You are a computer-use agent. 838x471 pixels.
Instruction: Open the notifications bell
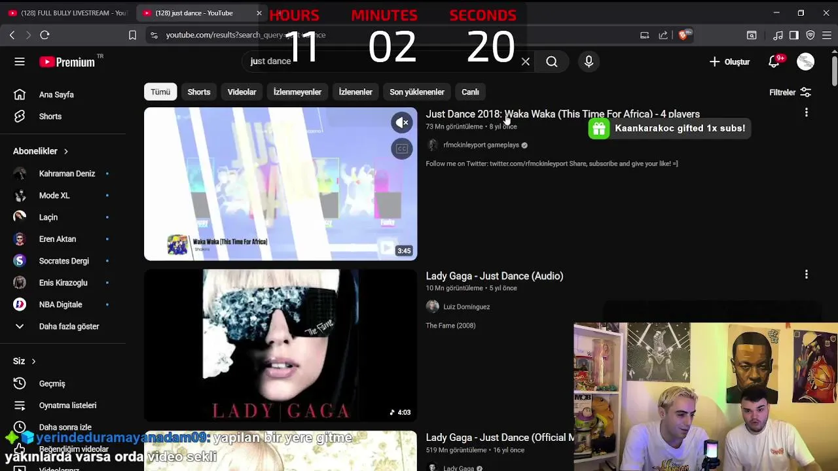pyautogui.click(x=774, y=61)
